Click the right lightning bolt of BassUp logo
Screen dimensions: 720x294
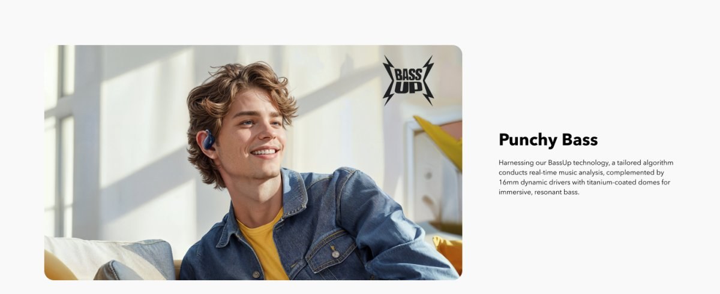click(x=428, y=81)
